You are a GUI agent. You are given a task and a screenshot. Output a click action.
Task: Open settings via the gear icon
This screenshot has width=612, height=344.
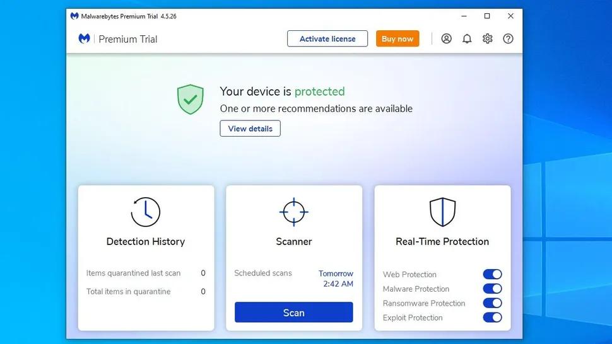click(x=488, y=39)
